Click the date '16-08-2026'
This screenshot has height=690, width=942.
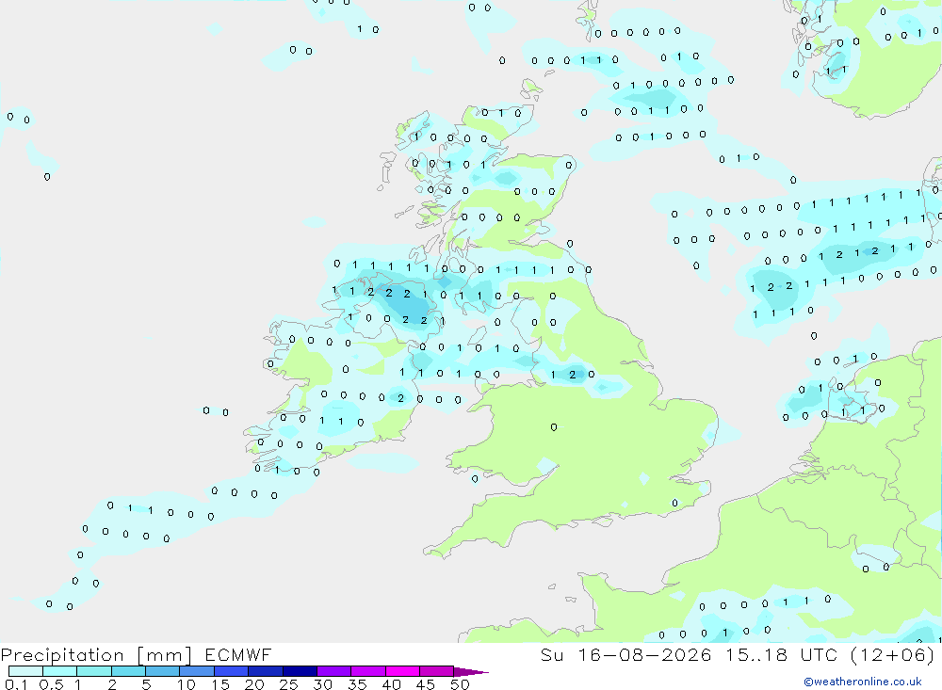point(644,654)
